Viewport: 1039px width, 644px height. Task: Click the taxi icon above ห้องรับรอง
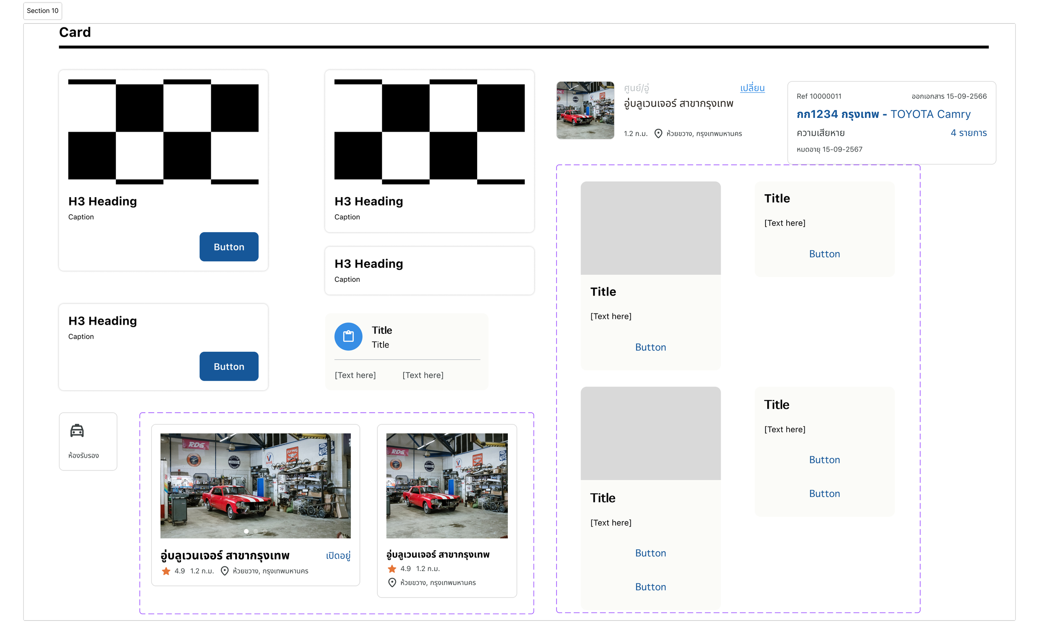click(77, 431)
